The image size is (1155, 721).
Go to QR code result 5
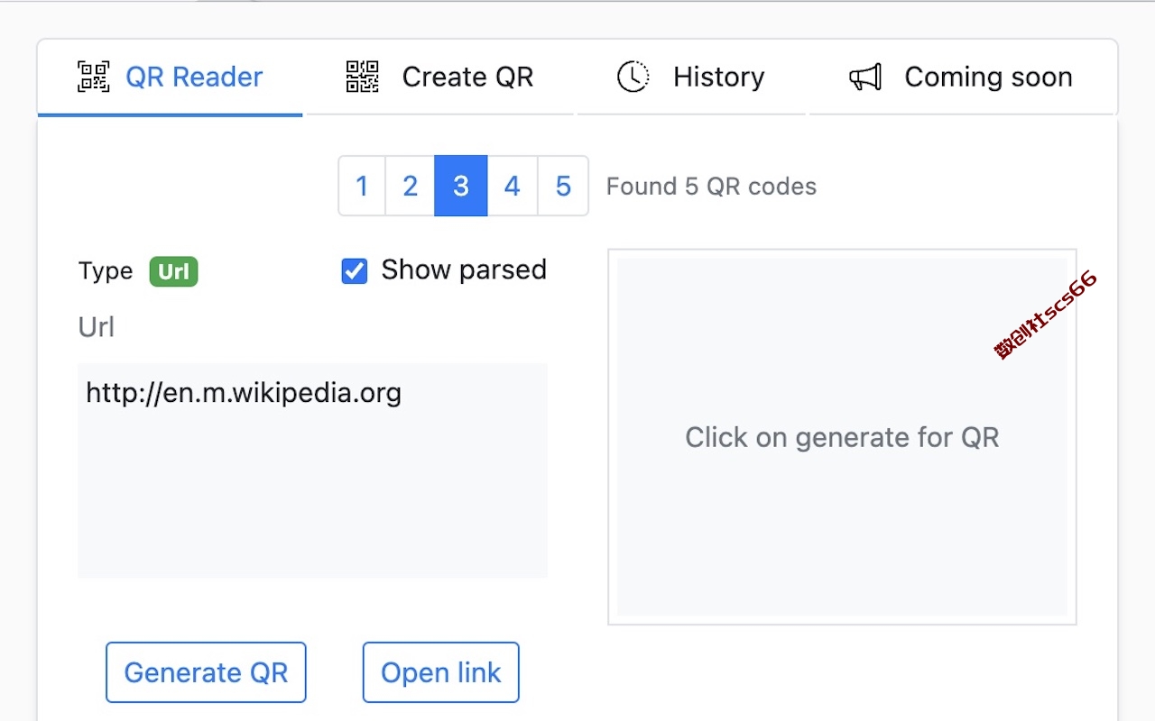tap(563, 186)
